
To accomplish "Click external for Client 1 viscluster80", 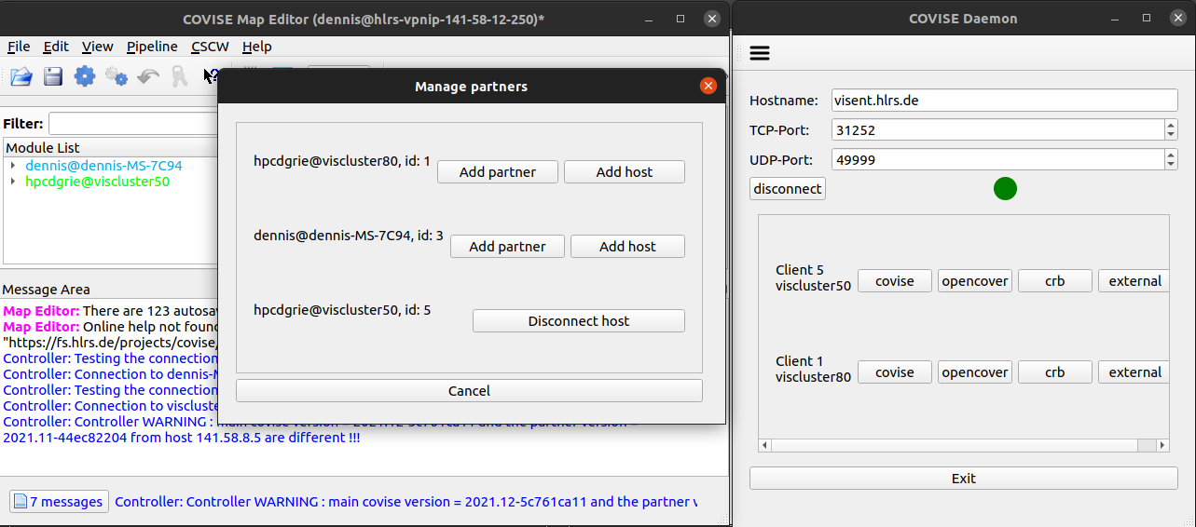I will (1134, 372).
